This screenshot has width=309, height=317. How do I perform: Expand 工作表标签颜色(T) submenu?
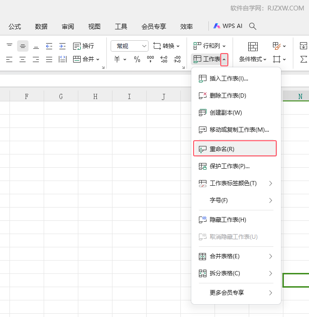click(236, 183)
